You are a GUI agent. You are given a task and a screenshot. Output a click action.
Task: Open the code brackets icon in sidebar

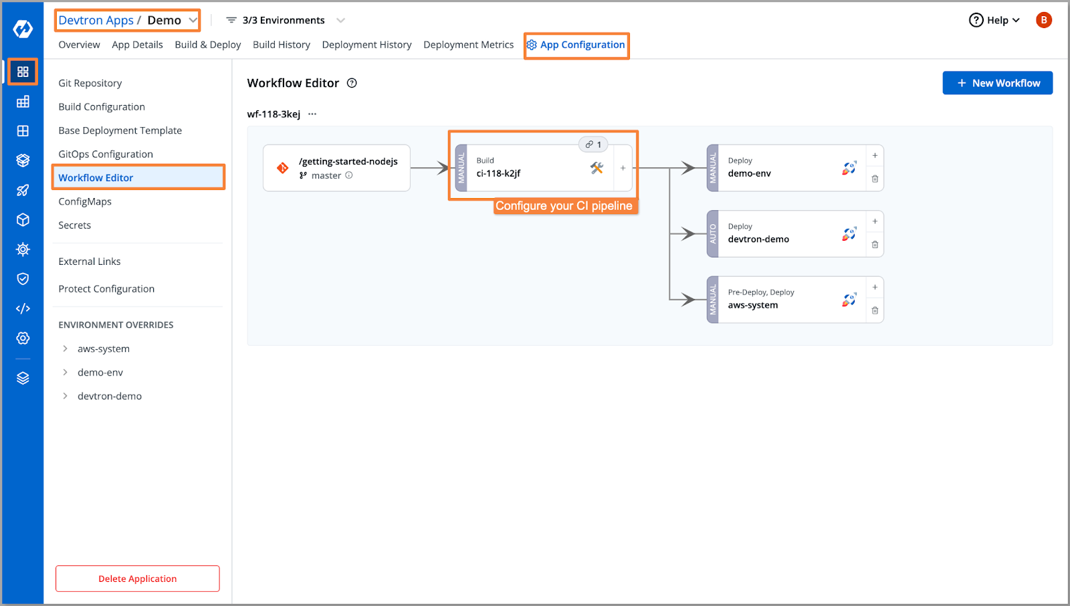point(23,308)
